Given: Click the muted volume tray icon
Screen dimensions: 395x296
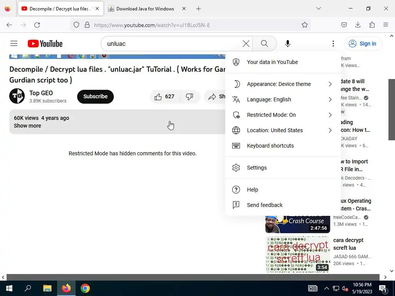Looking at the screenshot, I should [345, 288].
